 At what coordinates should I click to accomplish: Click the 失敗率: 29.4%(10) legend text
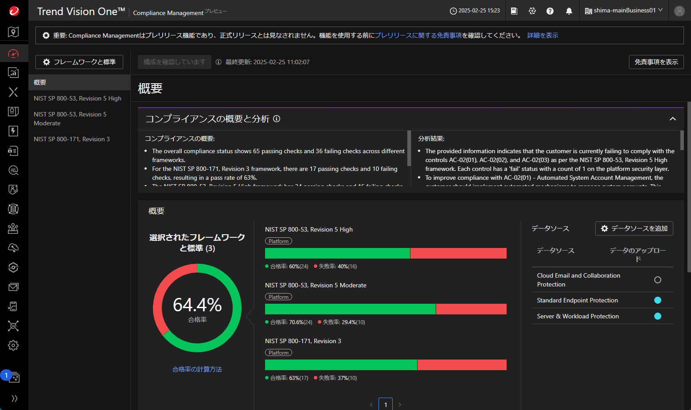coord(341,322)
